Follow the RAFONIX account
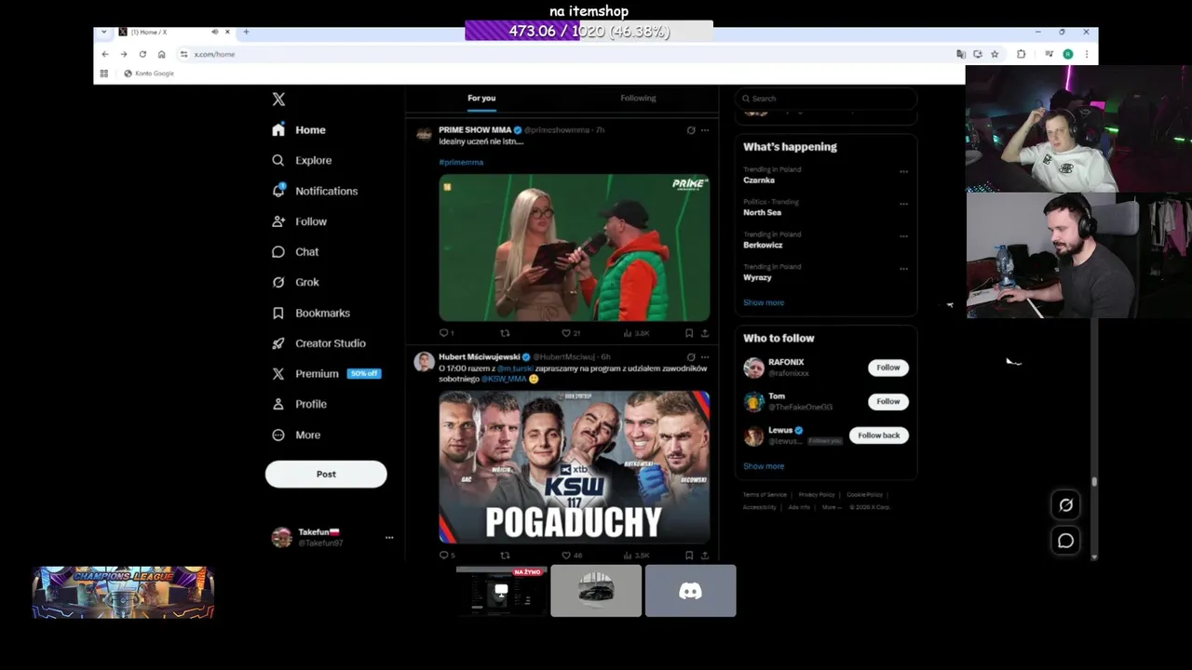This screenshot has height=670, width=1192. coord(888,368)
